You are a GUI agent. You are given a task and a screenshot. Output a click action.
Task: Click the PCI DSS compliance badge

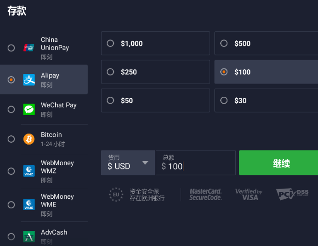pyautogui.click(x=292, y=195)
